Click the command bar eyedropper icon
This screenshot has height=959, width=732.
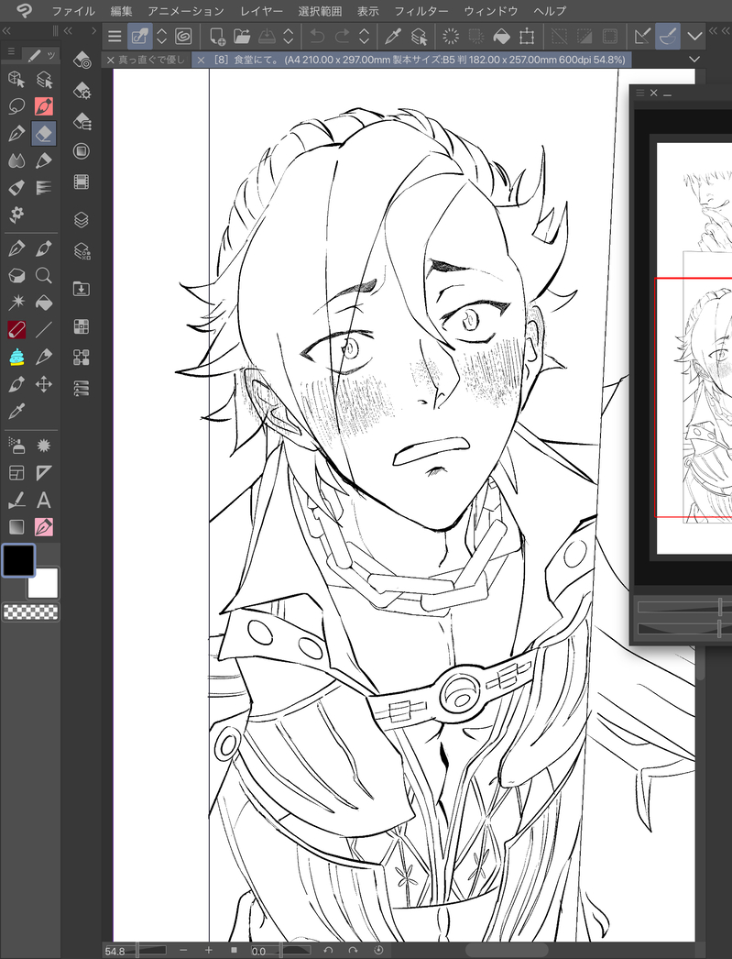(393, 36)
